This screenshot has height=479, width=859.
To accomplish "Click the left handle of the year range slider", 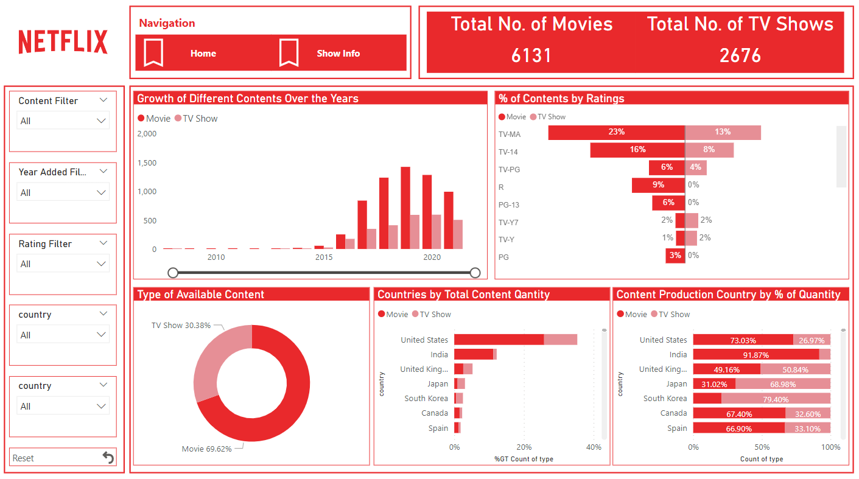I will (x=172, y=273).
